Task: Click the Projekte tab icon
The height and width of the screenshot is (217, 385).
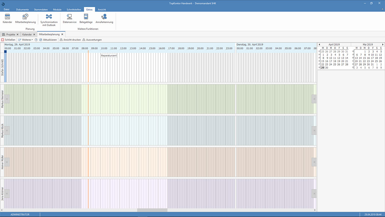Action: tap(4, 34)
